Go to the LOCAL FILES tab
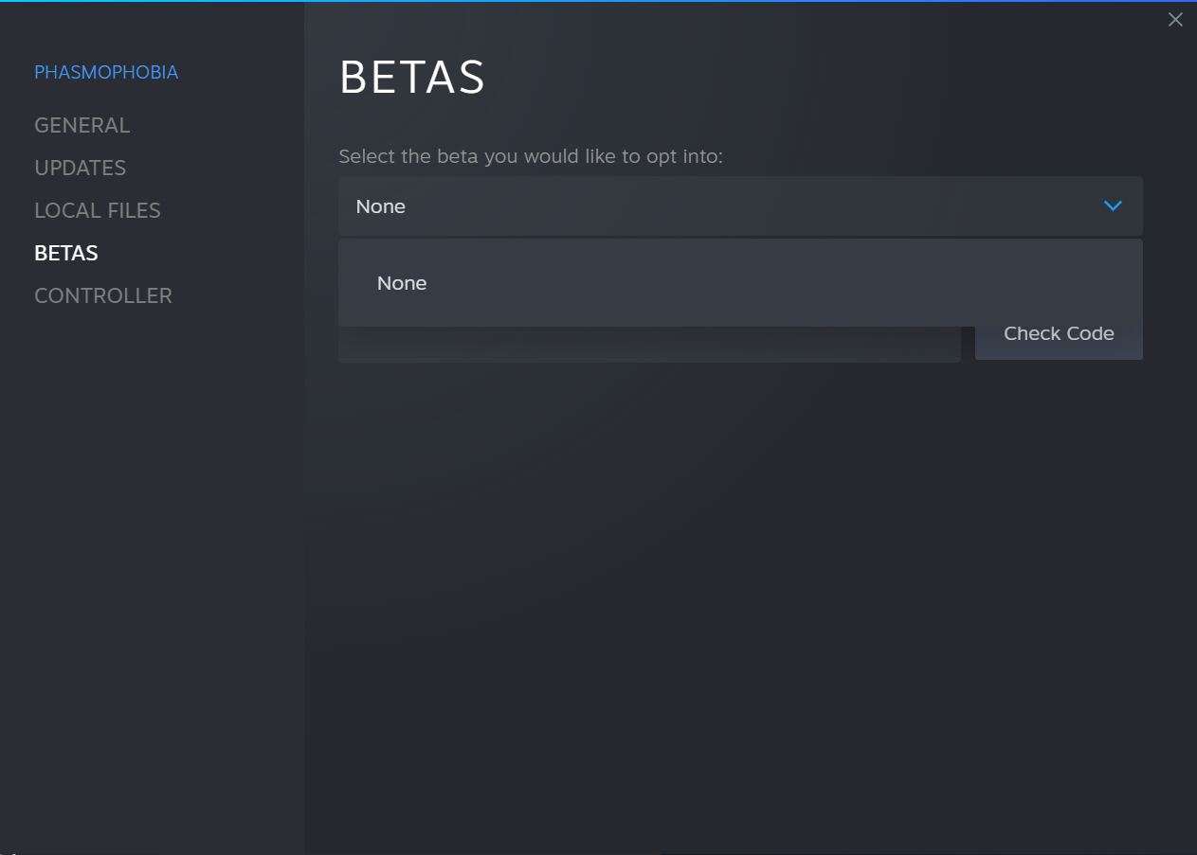Viewport: 1197px width, 855px height. (97, 210)
